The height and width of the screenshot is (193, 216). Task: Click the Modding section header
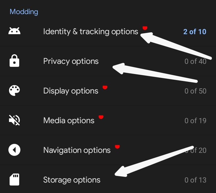point(24,12)
